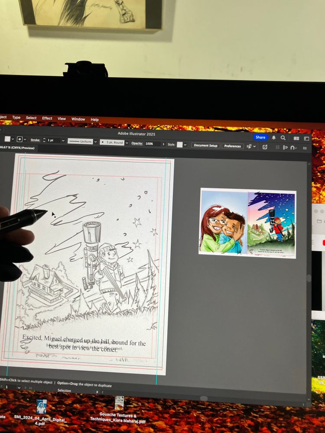Click the colored two-page spread thumbnail

[x=247, y=223]
